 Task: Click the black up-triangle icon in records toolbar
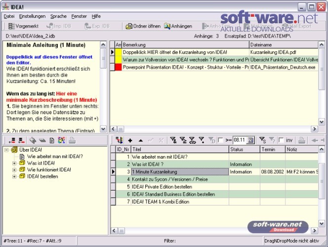pos(141,141)
